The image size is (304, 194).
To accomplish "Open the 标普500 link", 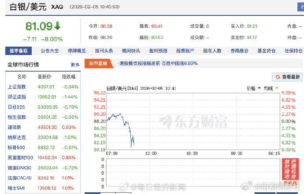I will [16, 147].
